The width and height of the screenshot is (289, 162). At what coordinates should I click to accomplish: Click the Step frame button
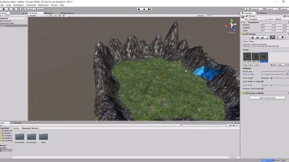coord(149,9)
